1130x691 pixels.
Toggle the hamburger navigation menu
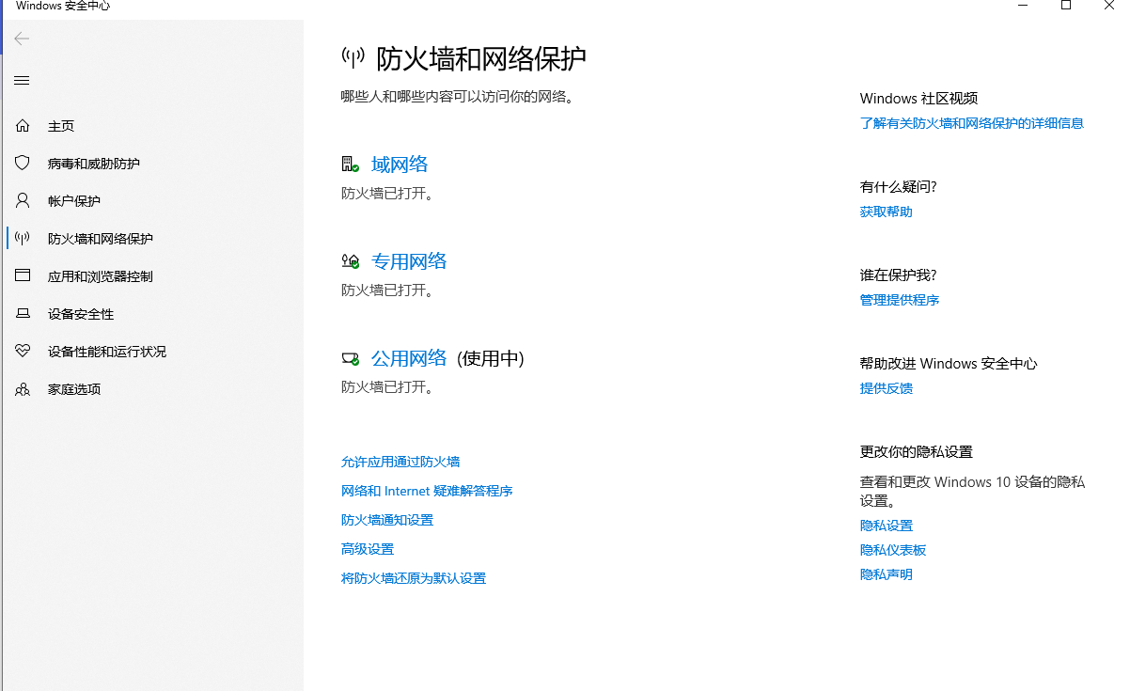click(22, 81)
